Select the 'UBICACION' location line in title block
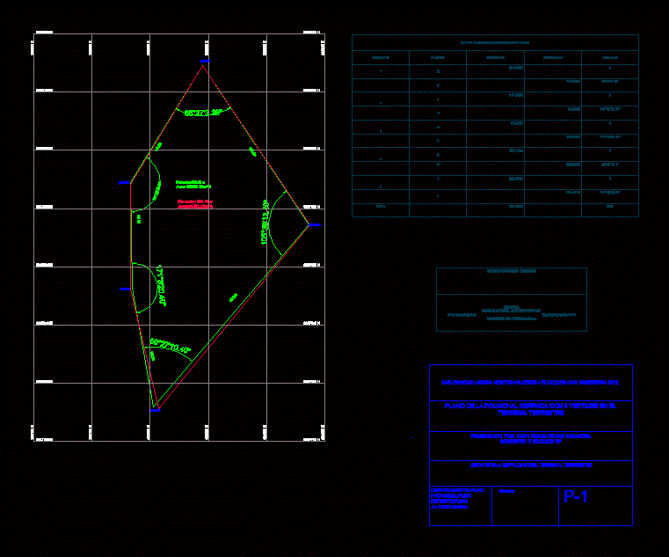 [531, 465]
